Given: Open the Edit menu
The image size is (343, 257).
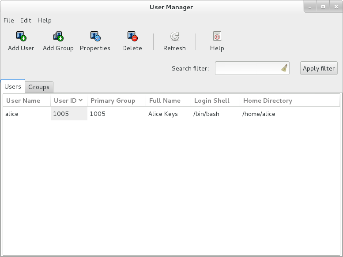Looking at the screenshot, I should (x=26, y=20).
